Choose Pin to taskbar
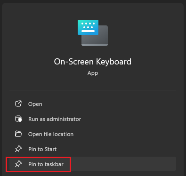Image resolution: width=186 pixels, height=176 pixels. point(93,164)
